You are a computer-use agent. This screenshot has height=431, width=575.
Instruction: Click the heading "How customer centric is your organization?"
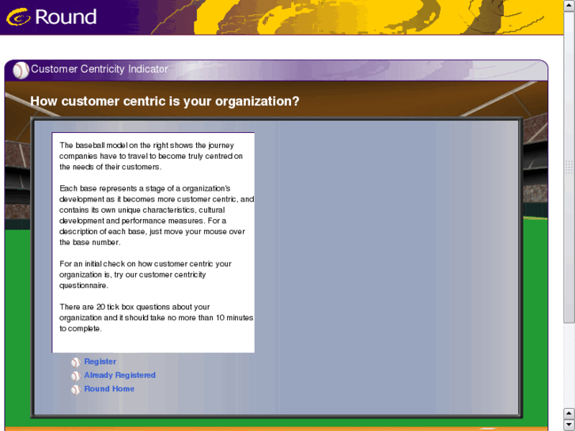165,101
